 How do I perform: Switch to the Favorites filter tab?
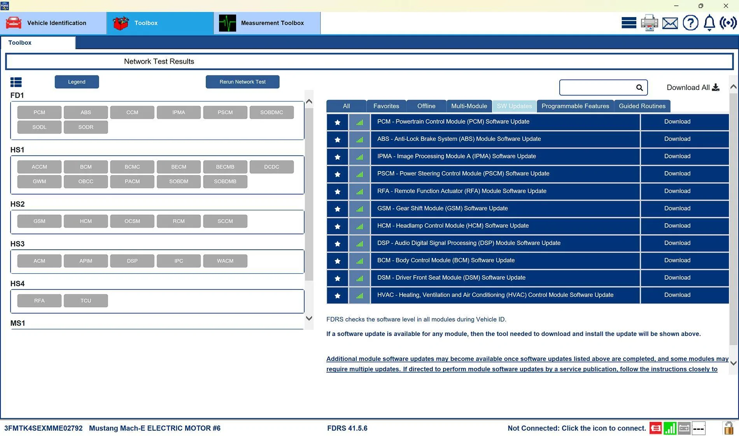[x=386, y=106]
